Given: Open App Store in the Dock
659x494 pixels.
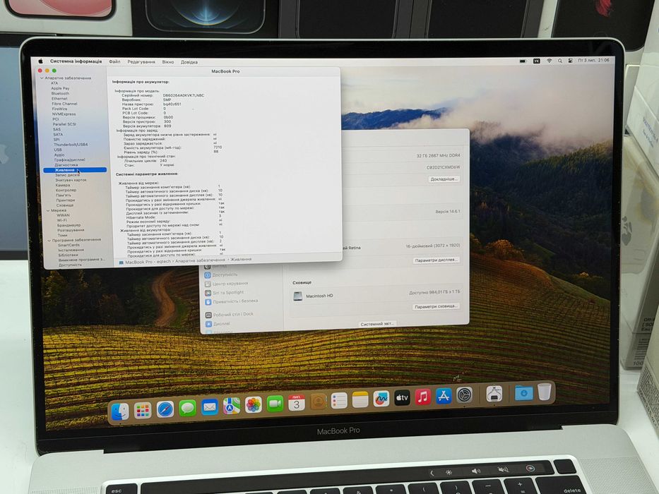Looking at the screenshot, I should pos(444,396).
